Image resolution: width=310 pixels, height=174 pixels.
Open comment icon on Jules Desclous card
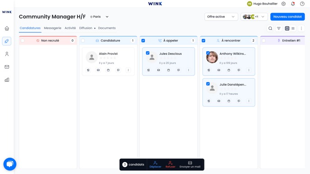click(178, 70)
